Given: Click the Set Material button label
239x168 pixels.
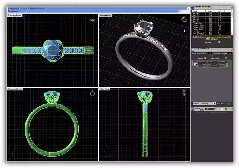Looking at the screenshot, I should (222, 104).
